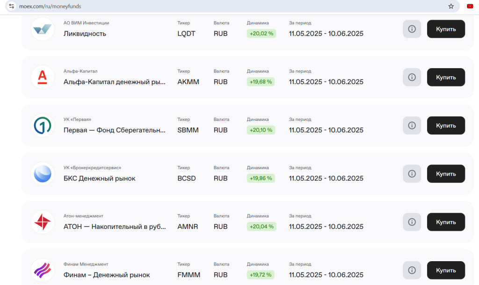This screenshot has height=285, width=479.
Task: Buy the БКС Денежный рынок fund
Action: (x=446, y=174)
